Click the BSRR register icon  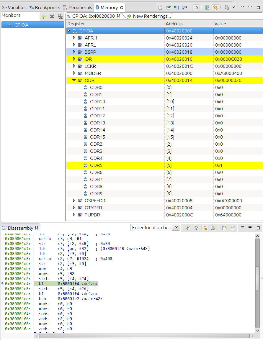(x=80, y=52)
